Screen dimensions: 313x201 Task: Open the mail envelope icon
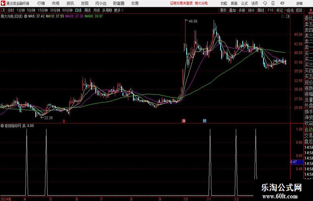click(282, 3)
